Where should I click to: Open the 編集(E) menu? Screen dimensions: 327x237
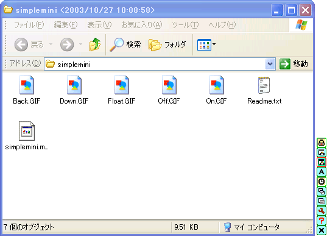[66, 25]
